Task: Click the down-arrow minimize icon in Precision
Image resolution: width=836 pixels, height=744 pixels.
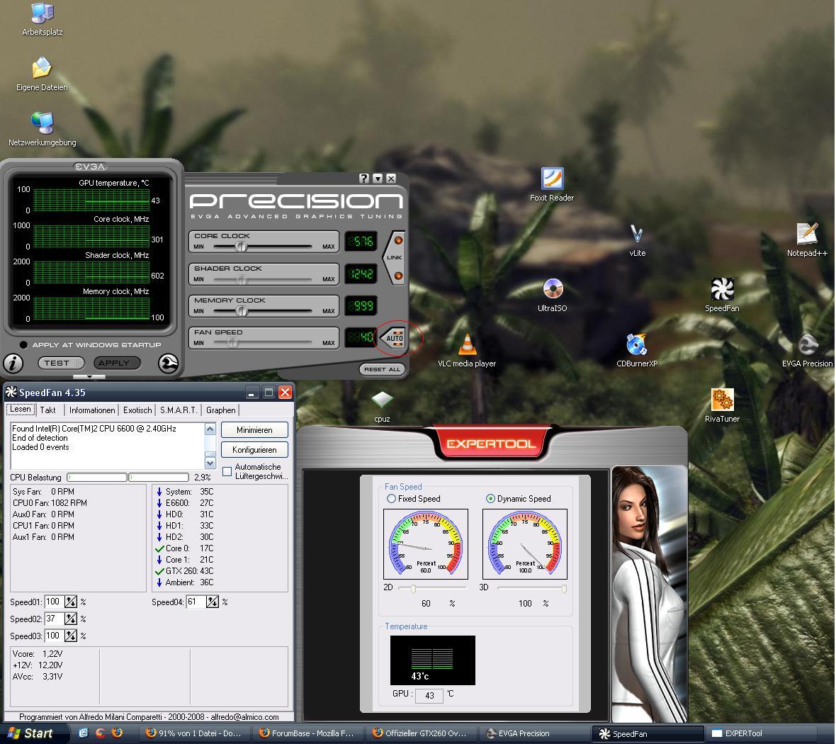Action: pos(378,178)
